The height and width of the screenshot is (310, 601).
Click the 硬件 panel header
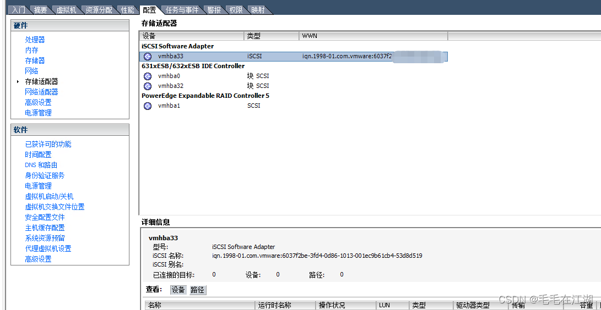pos(70,25)
